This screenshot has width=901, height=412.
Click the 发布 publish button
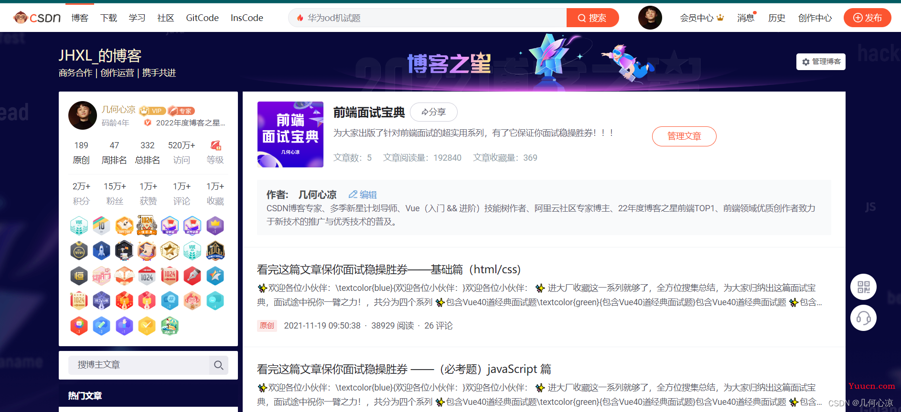pos(868,18)
